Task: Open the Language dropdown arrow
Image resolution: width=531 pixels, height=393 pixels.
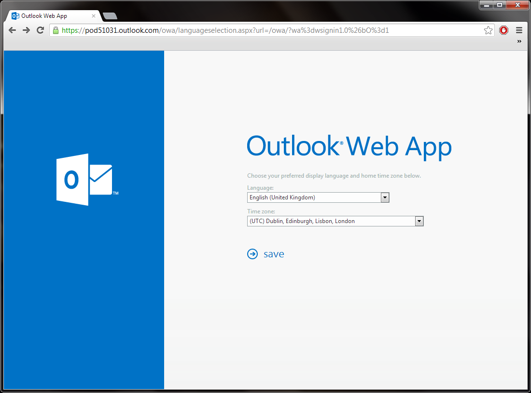Action: 385,197
